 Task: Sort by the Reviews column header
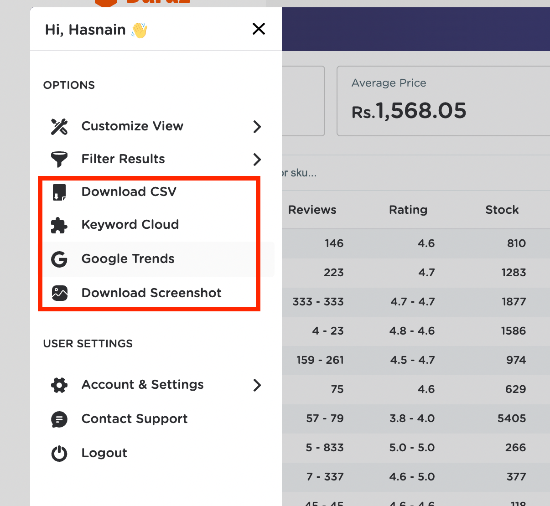312,210
